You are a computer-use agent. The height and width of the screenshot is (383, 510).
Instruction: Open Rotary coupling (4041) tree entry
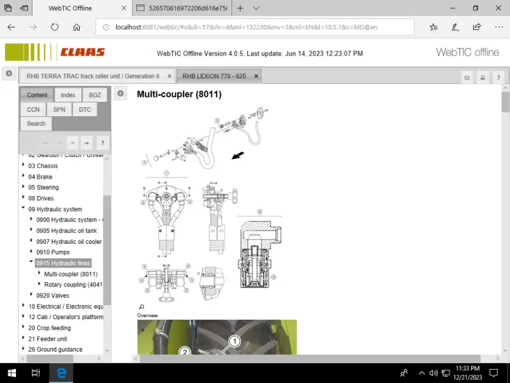pyautogui.click(x=73, y=285)
